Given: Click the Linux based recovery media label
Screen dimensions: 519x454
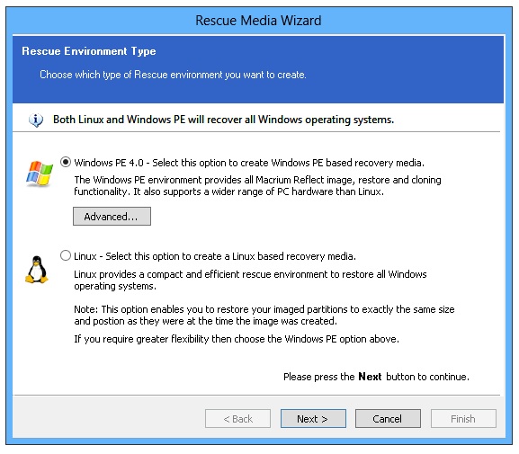Looking at the screenshot, I should pos(215,256).
